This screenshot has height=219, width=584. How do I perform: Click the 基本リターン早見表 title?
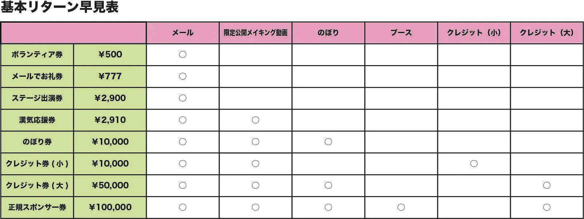click(60, 7)
